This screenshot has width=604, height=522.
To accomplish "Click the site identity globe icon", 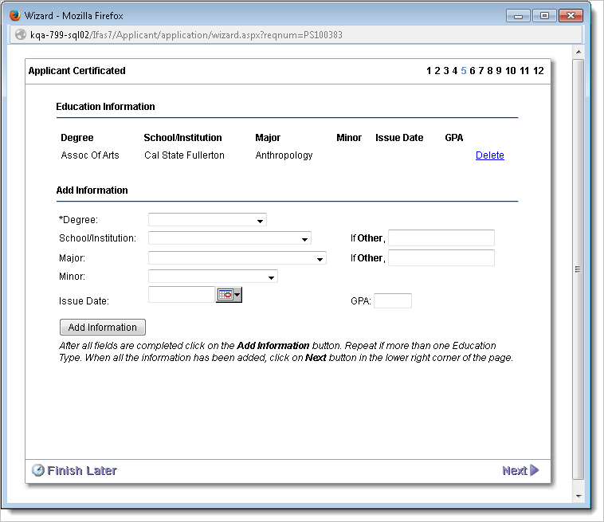I will tap(21, 35).
